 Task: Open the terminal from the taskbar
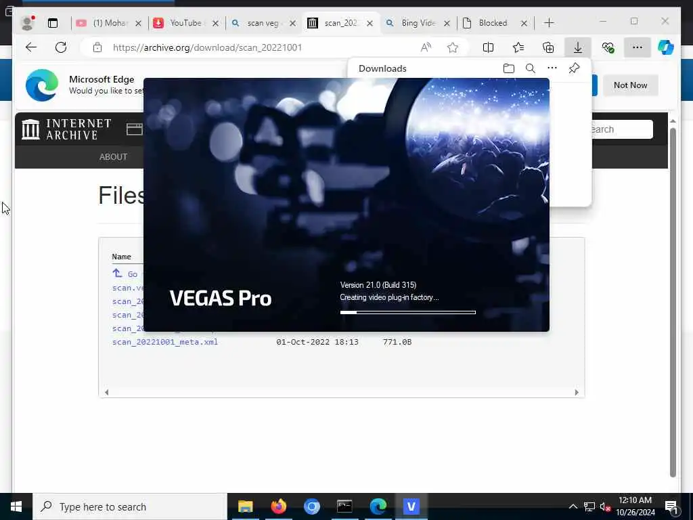(x=344, y=506)
